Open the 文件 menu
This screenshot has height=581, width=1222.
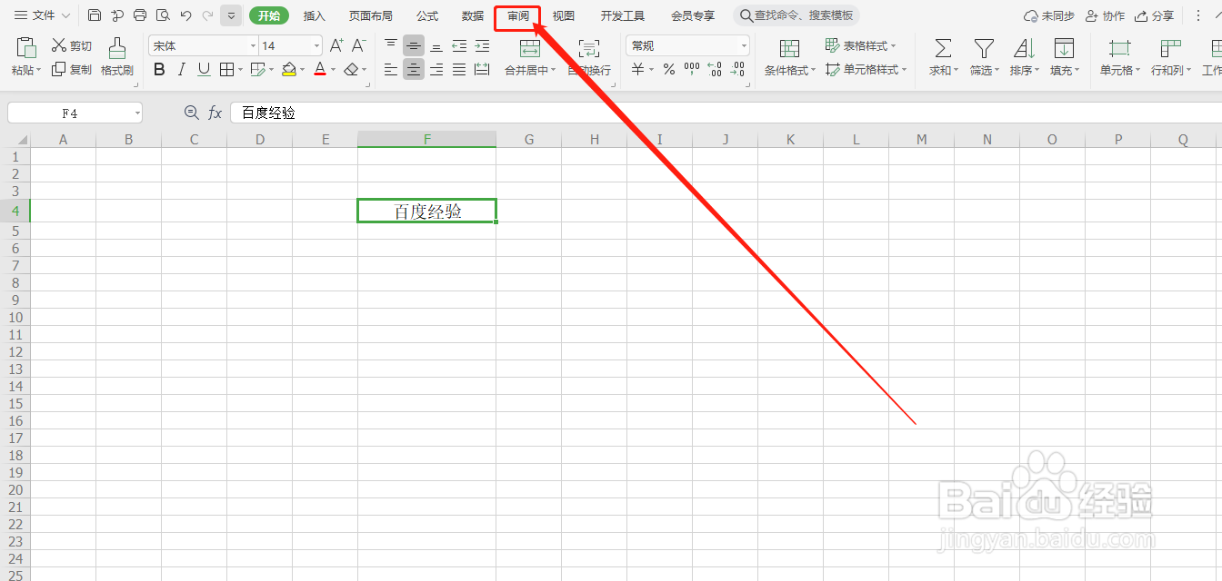(42, 15)
